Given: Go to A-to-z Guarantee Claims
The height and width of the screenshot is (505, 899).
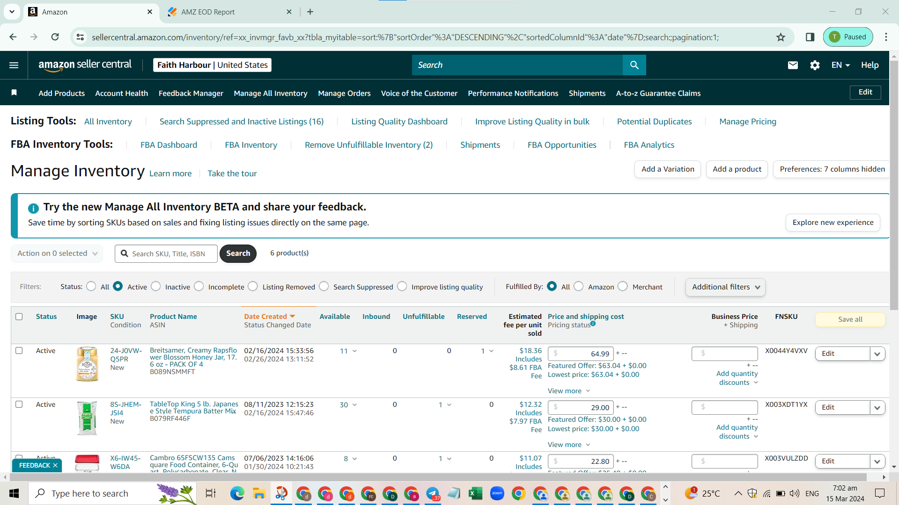Looking at the screenshot, I should [658, 93].
